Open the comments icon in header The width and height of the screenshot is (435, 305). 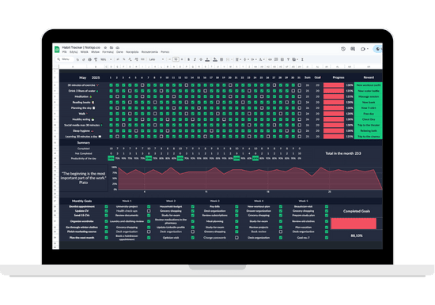click(x=353, y=49)
